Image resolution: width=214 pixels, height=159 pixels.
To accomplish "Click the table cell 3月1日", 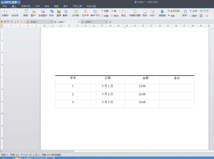I will point(108,88).
